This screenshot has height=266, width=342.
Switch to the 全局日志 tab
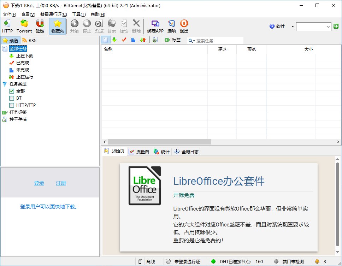point(186,152)
